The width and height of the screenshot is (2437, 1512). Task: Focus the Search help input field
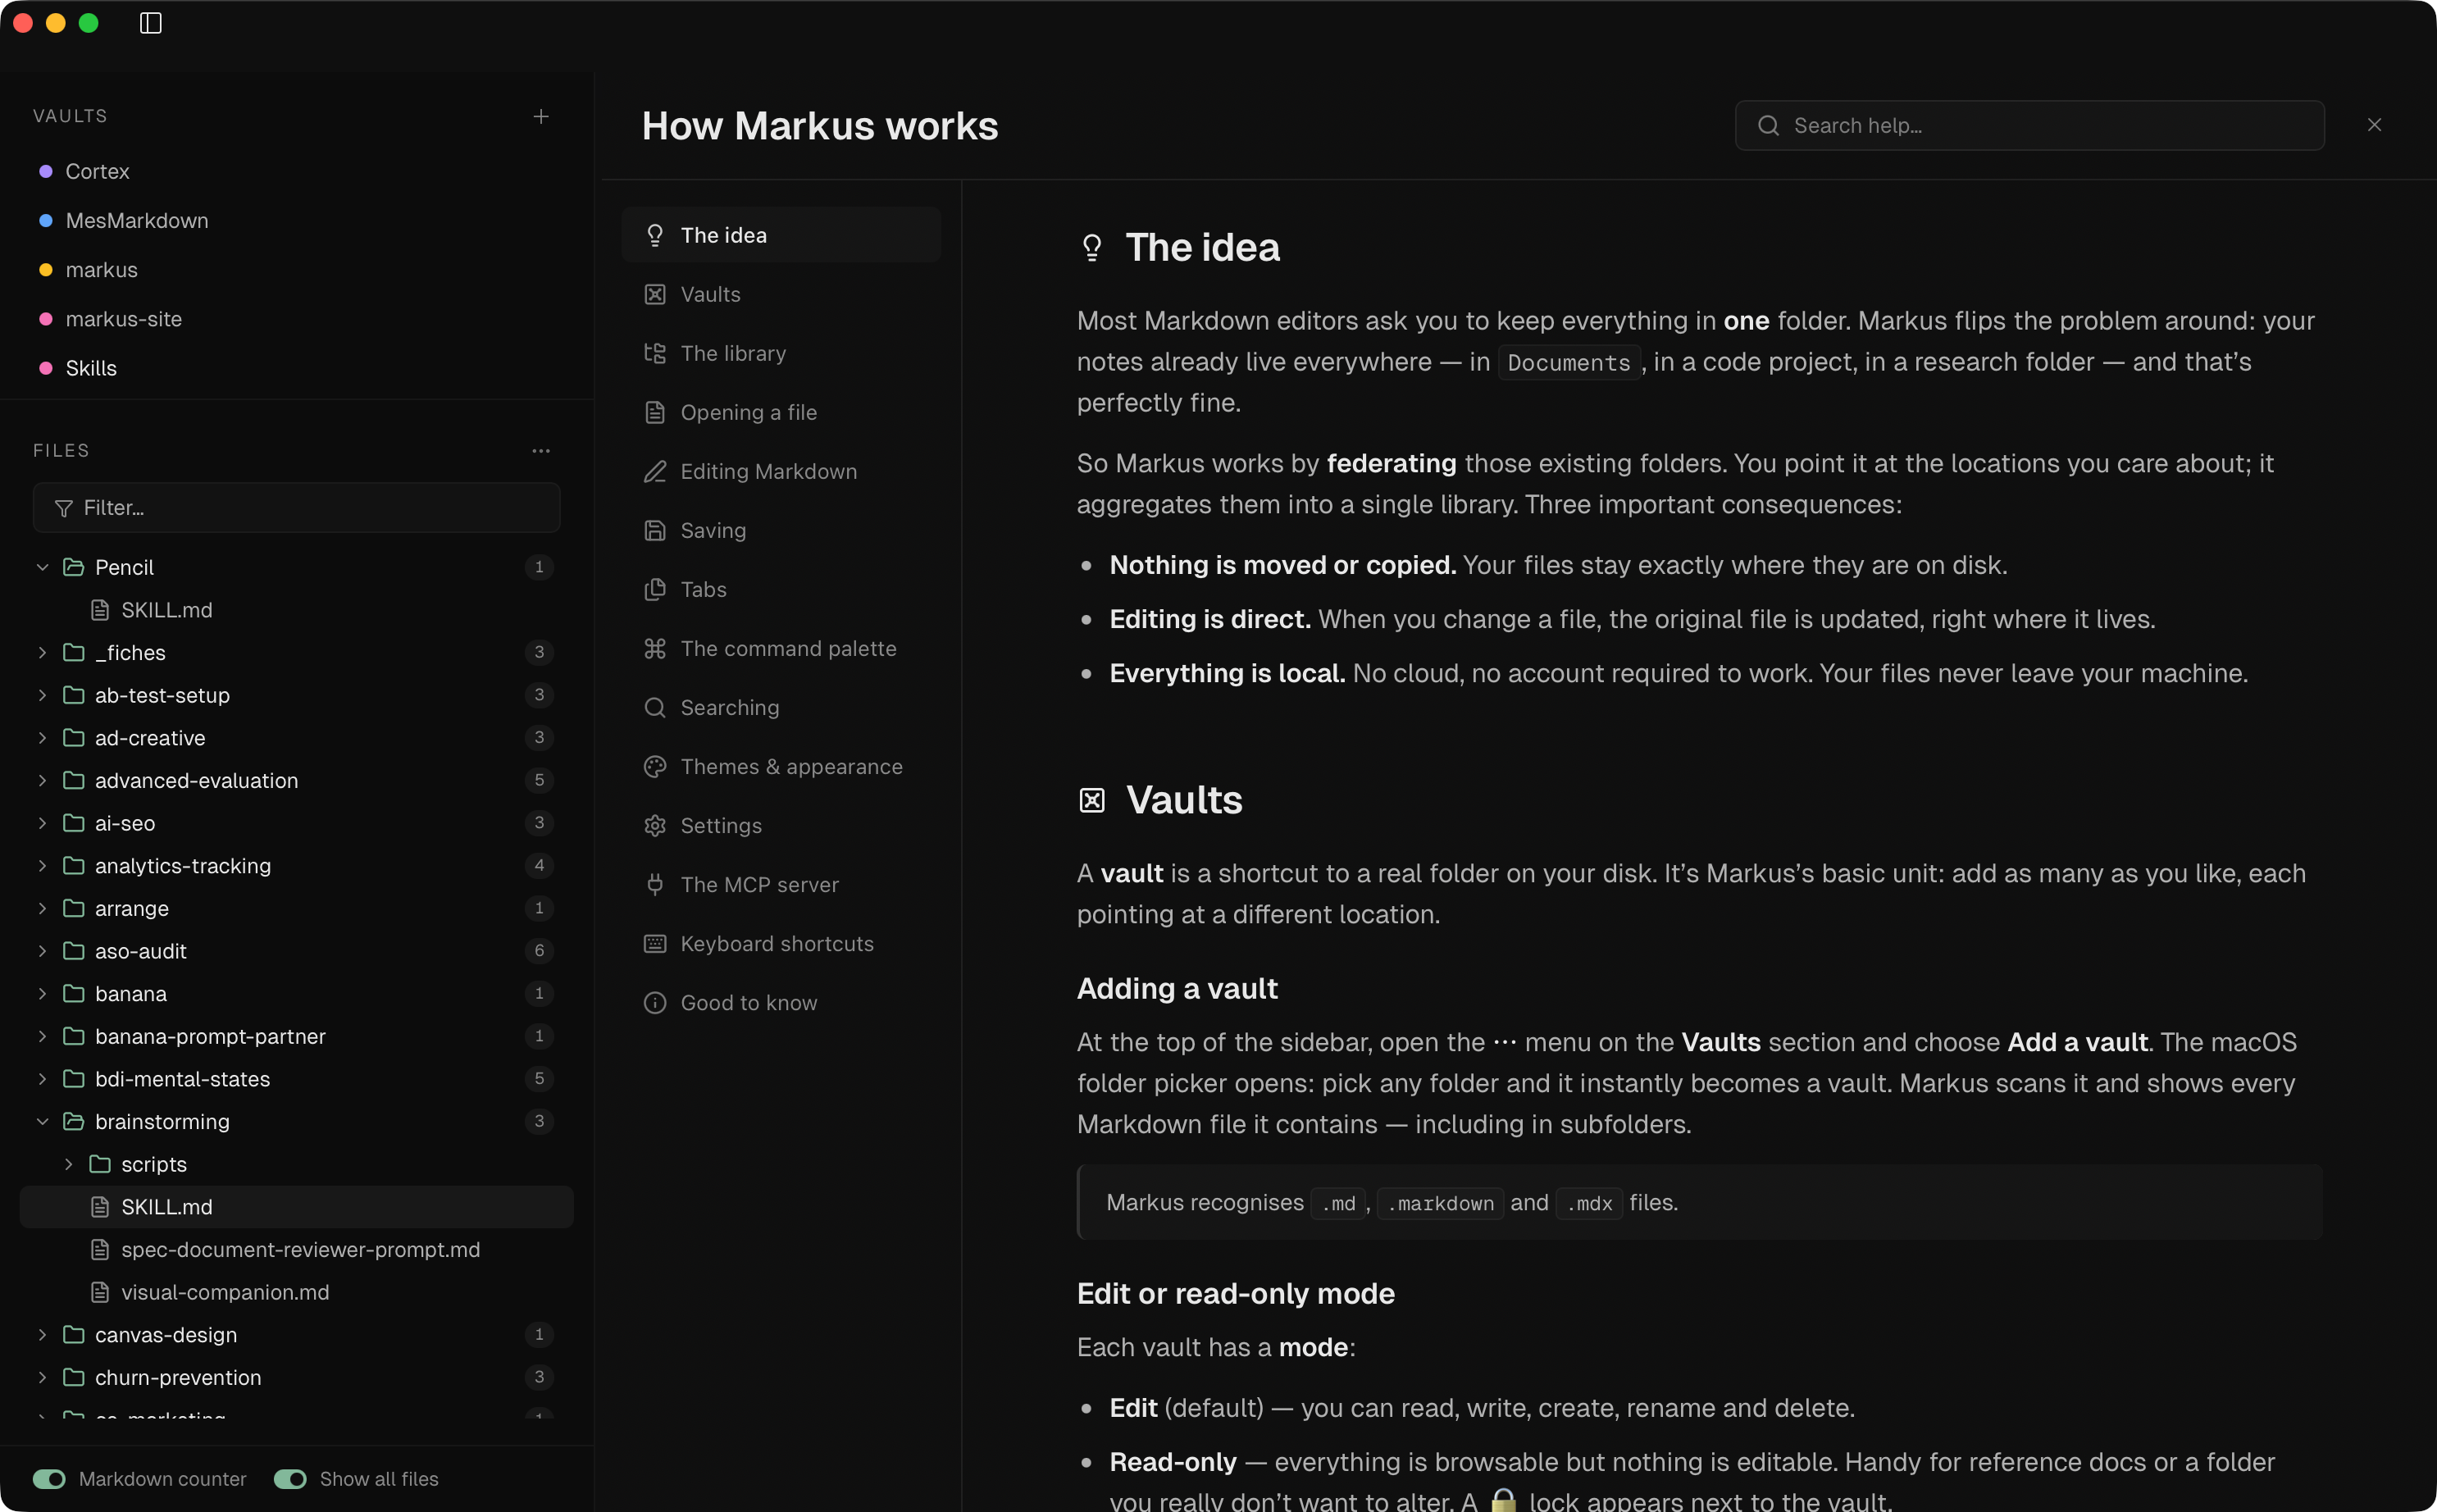pos(2029,125)
